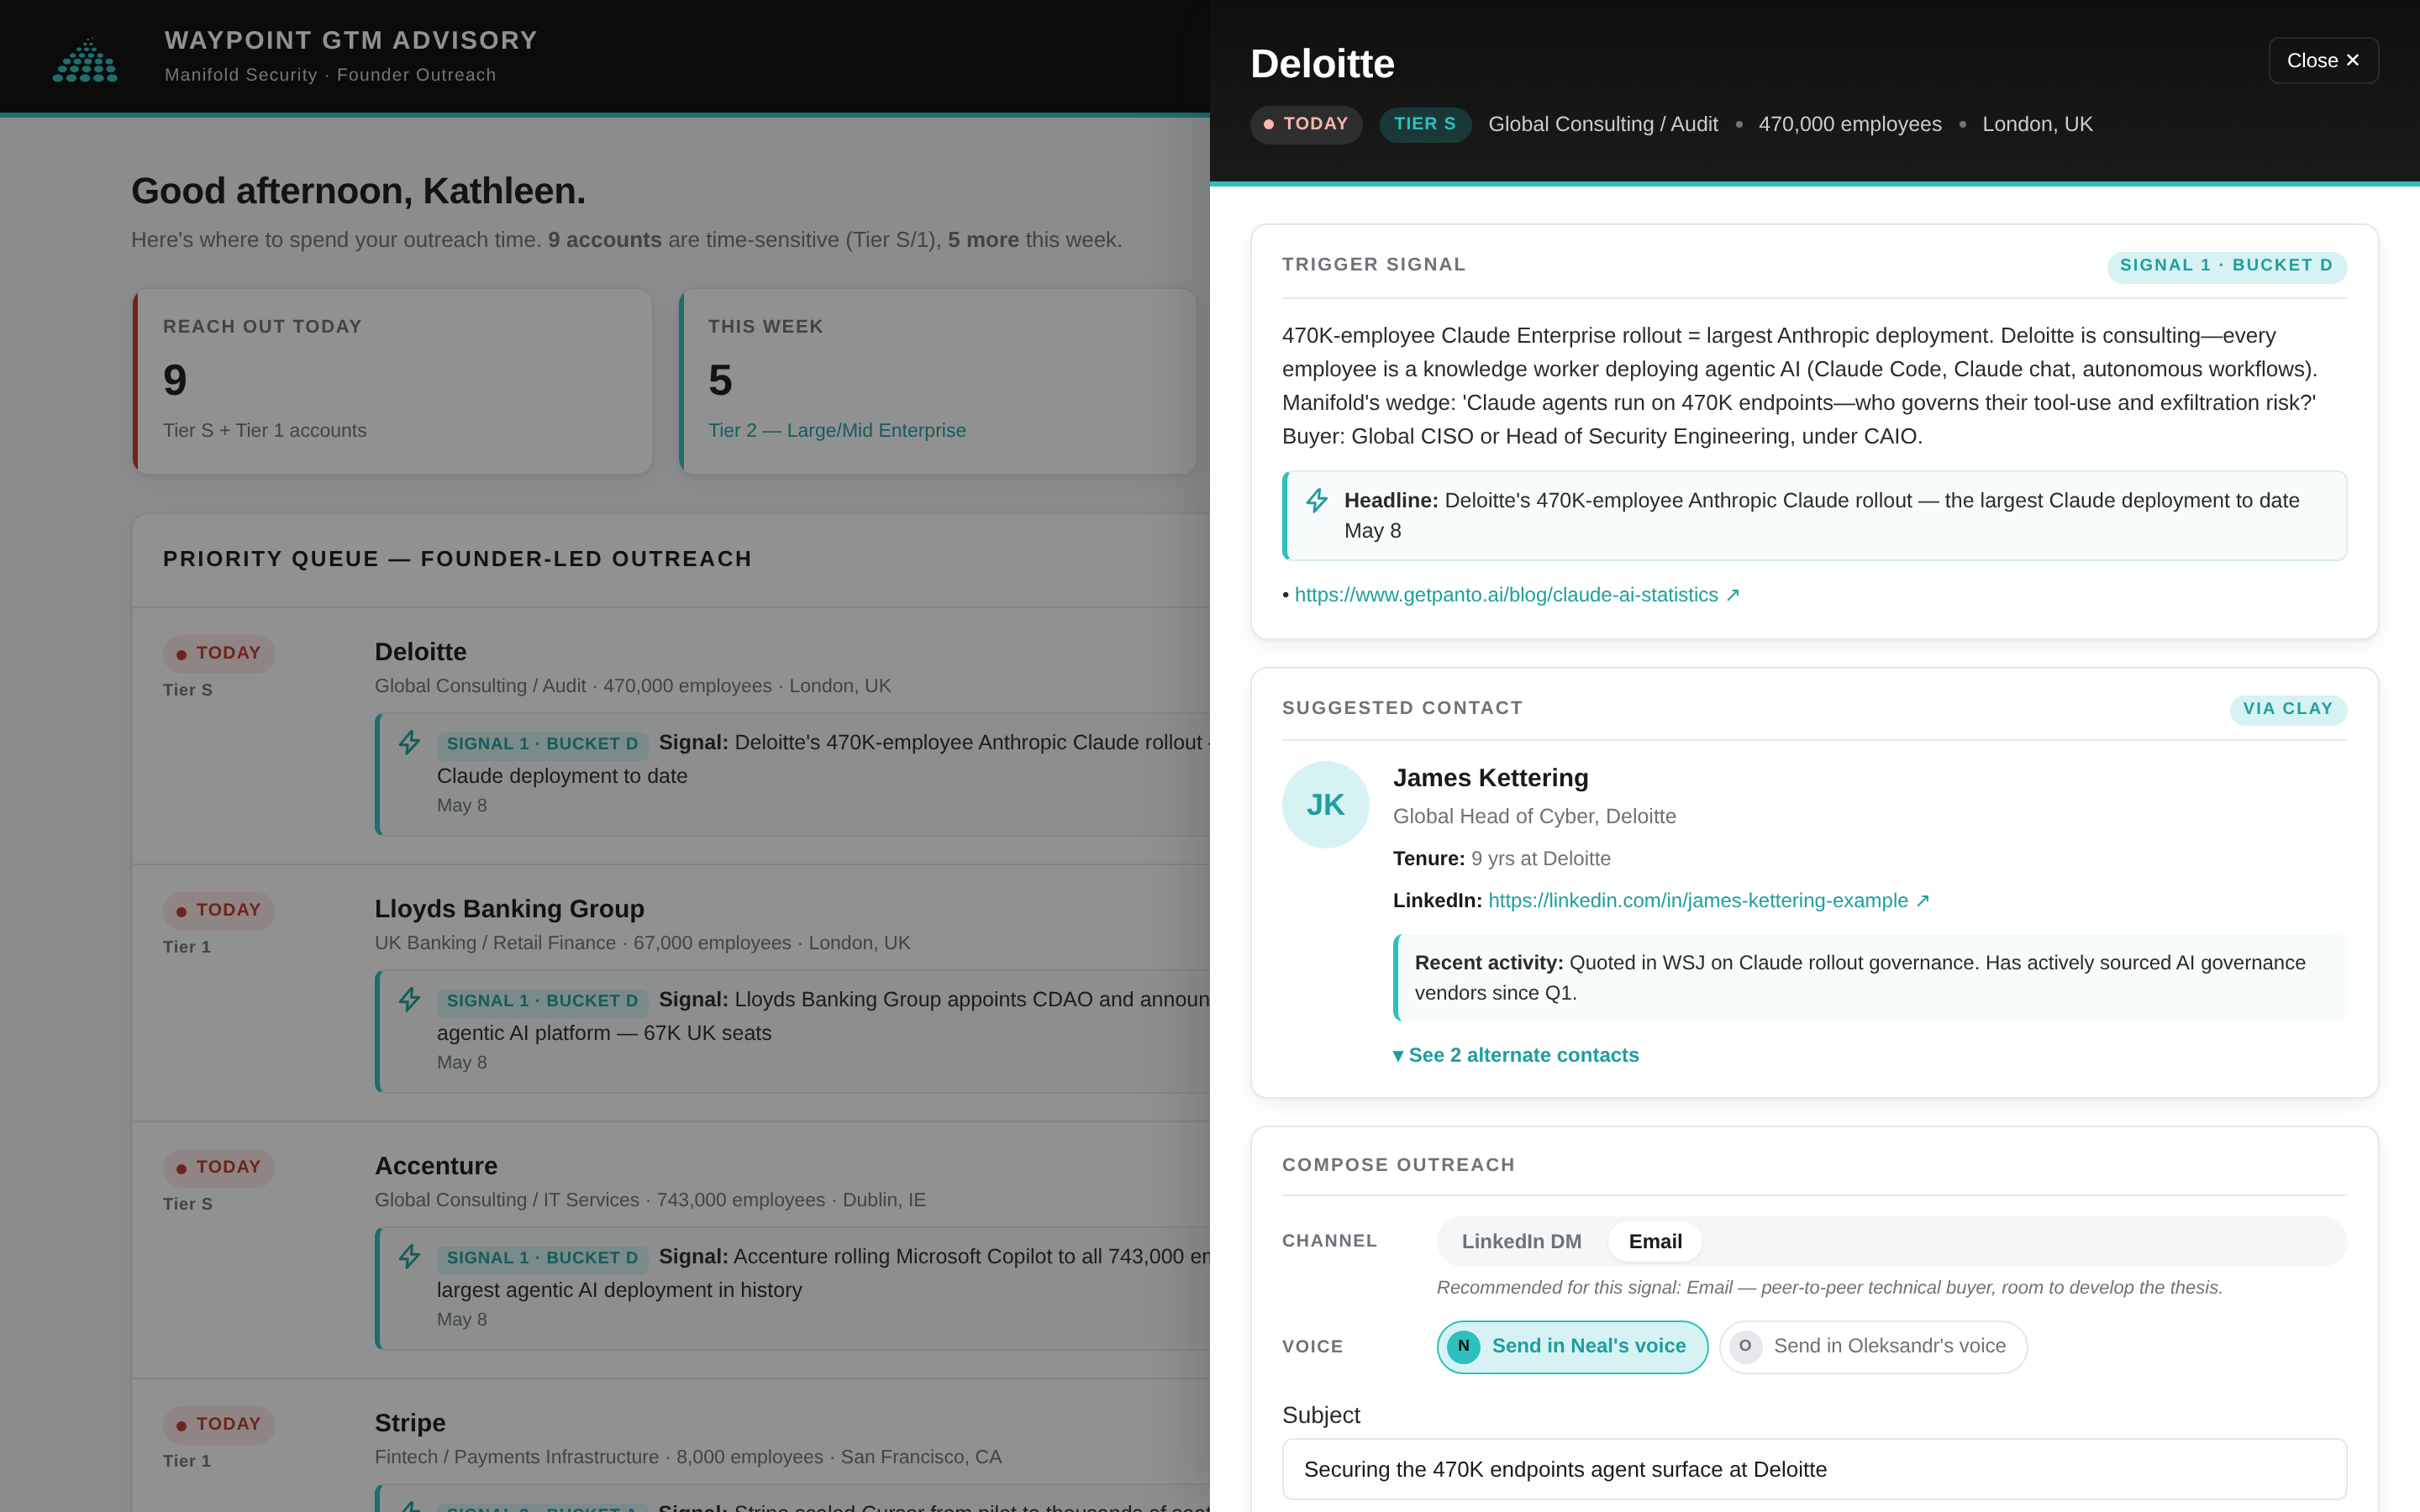
Task: Click the lightning icon in Lloyds Banking signal row
Action: (409, 1000)
